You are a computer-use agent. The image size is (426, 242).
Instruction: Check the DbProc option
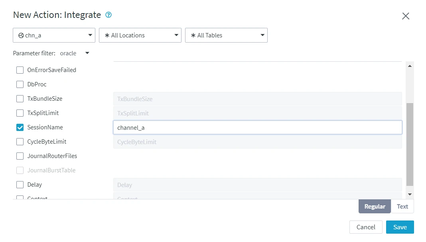tap(20, 84)
